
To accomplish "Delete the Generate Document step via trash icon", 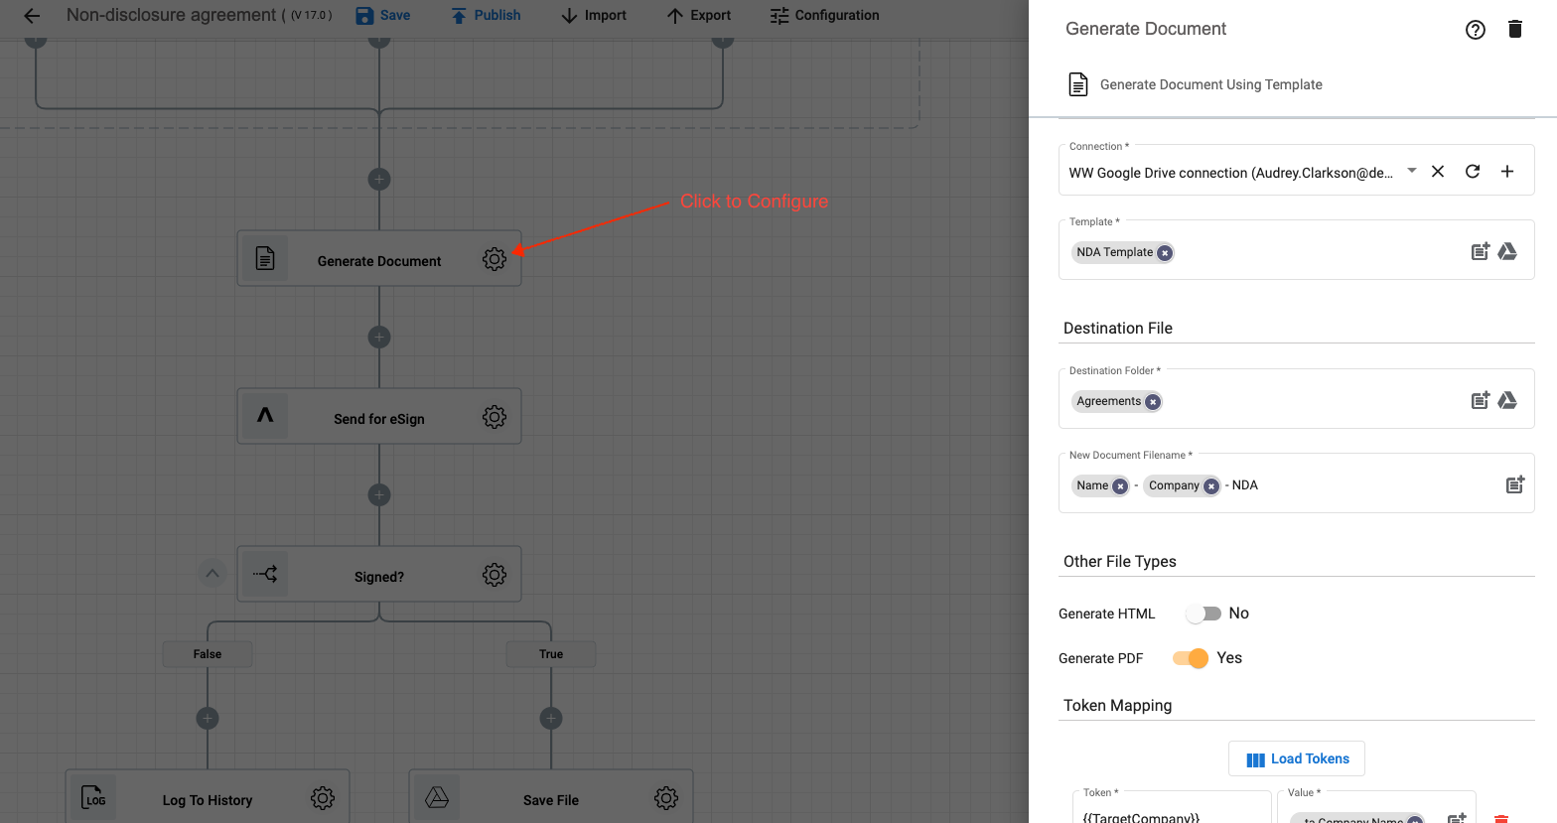I will (1515, 29).
